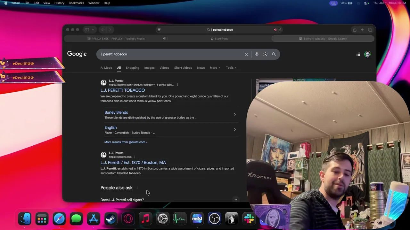Open Google account avatar
Image resolution: width=410 pixels, height=230 pixels.
click(367, 54)
